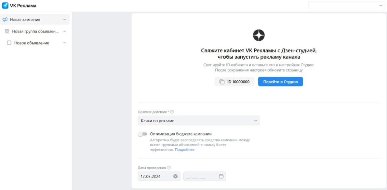This screenshot has height=190, width=387.
Task: Copy the ID 10000000 button
Action: point(234,82)
